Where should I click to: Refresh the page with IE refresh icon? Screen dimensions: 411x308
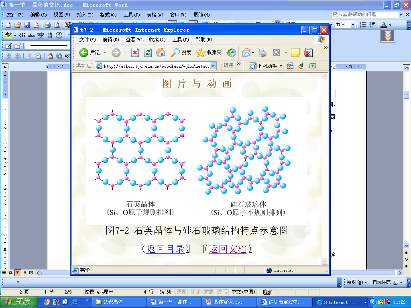(148, 53)
